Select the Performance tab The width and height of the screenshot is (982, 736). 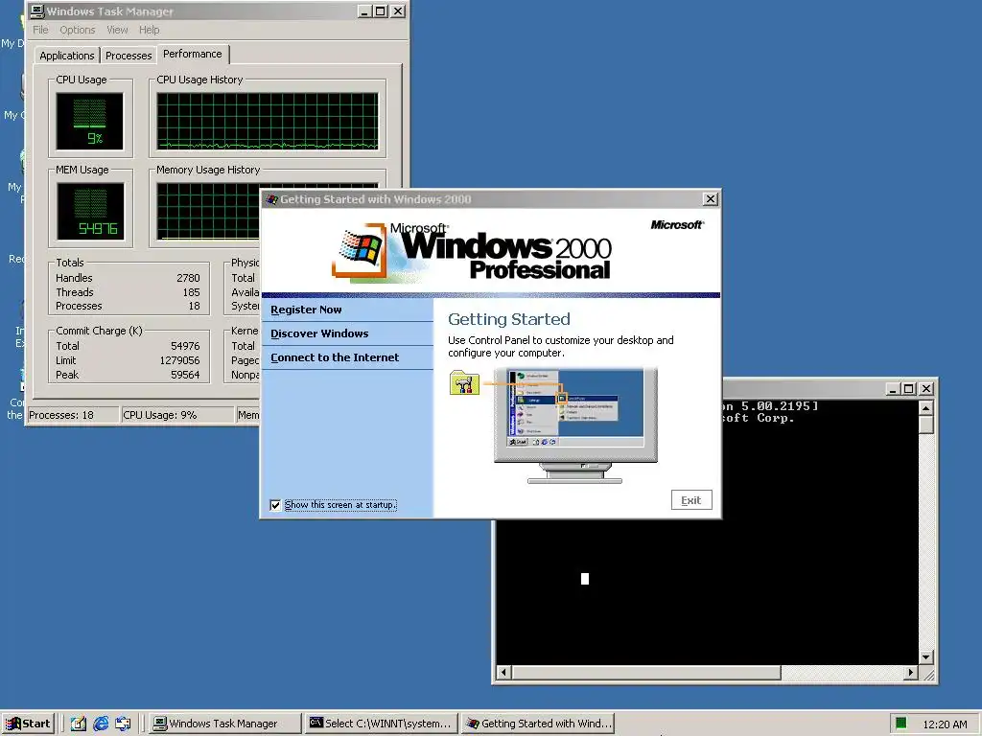(193, 54)
